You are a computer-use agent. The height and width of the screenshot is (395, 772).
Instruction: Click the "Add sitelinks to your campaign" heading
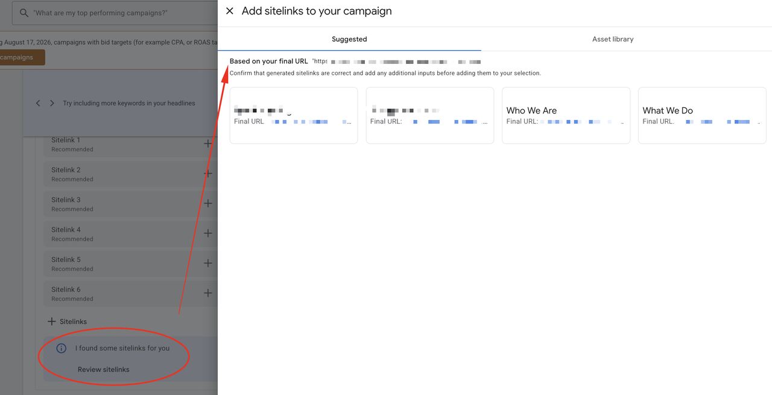click(x=317, y=11)
